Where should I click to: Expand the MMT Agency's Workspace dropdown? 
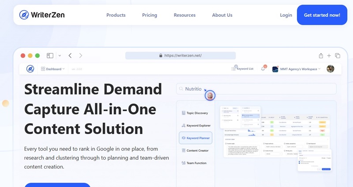click(297, 69)
